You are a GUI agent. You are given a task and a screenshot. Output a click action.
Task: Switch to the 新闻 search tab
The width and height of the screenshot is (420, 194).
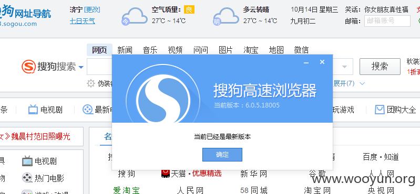[x=125, y=50]
